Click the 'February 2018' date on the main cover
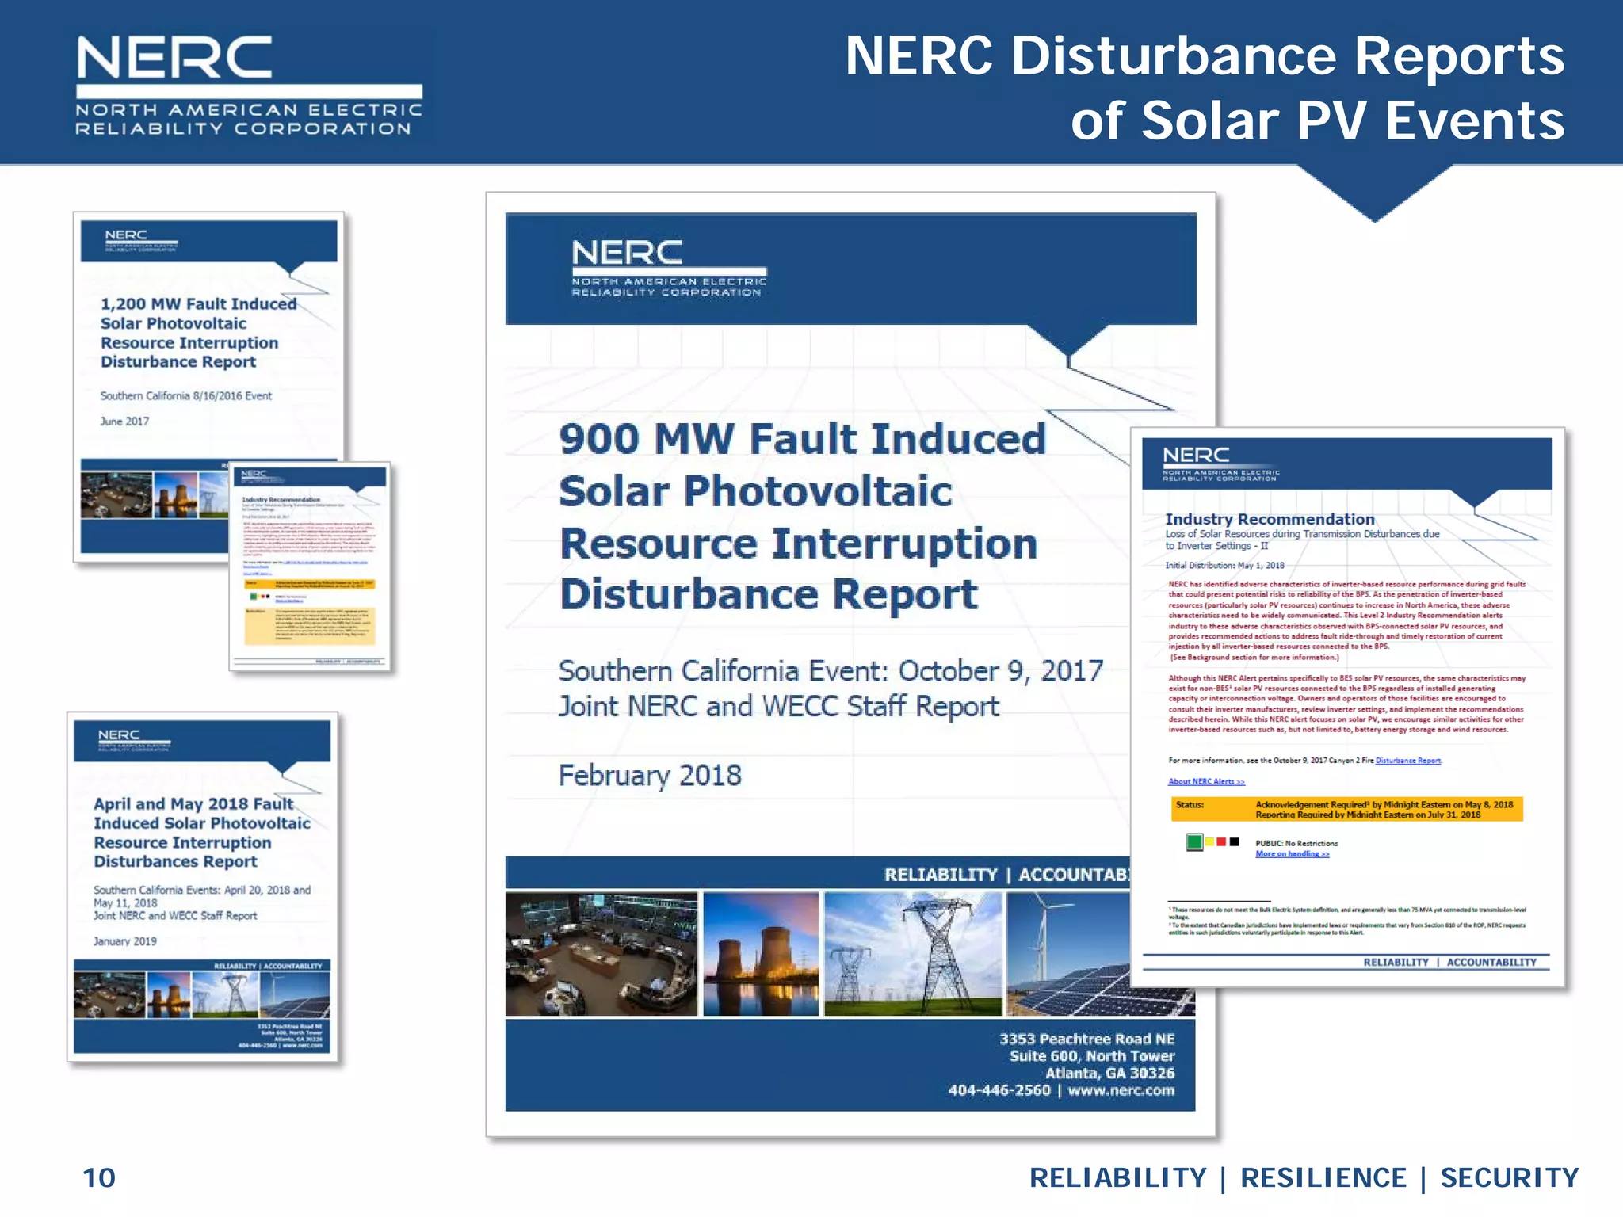 point(650,775)
